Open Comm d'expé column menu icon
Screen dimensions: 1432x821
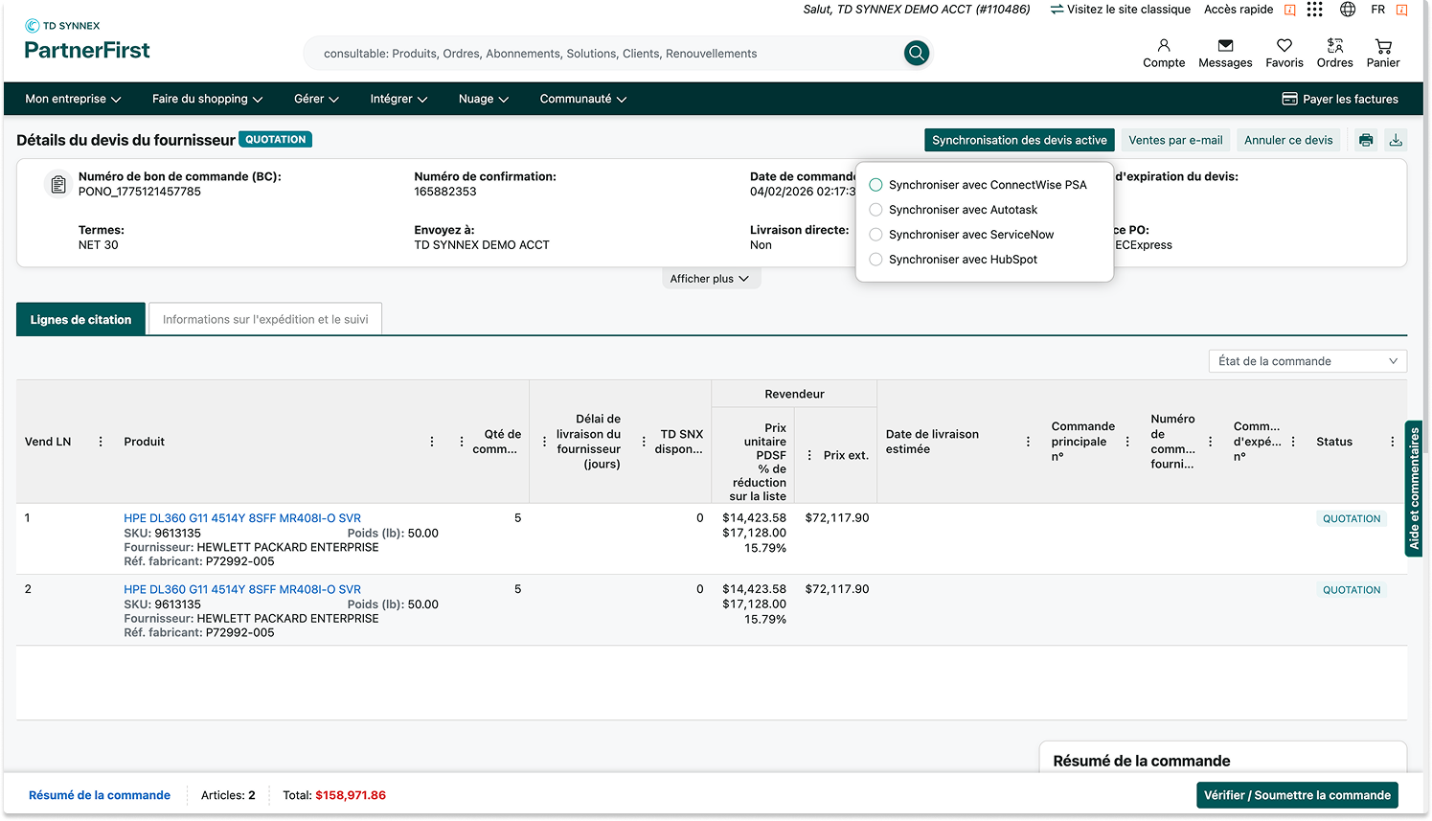point(1293,442)
